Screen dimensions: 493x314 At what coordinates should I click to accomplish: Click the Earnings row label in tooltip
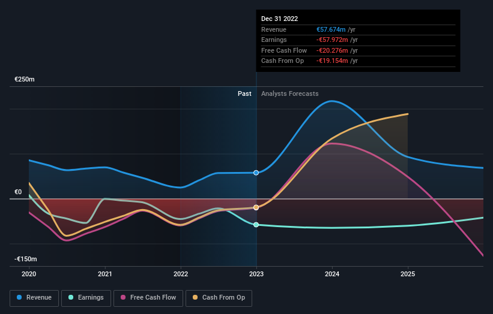click(274, 40)
